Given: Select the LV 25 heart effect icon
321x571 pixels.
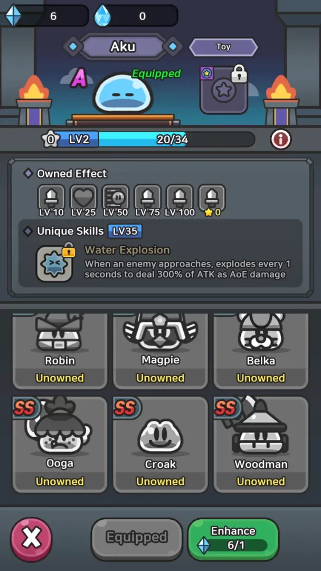Looking at the screenshot, I should [83, 197].
